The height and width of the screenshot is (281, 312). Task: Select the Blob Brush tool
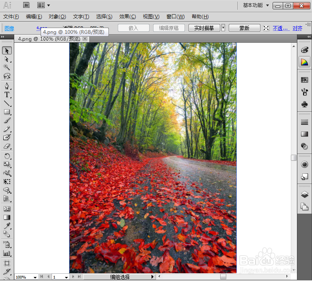pyautogui.click(x=7, y=137)
